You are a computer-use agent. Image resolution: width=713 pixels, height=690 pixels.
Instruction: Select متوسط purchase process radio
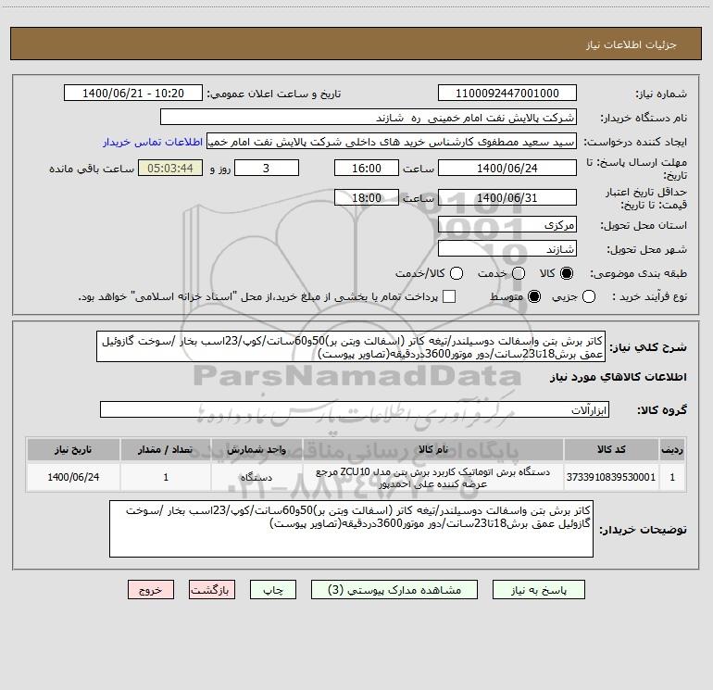click(x=534, y=296)
